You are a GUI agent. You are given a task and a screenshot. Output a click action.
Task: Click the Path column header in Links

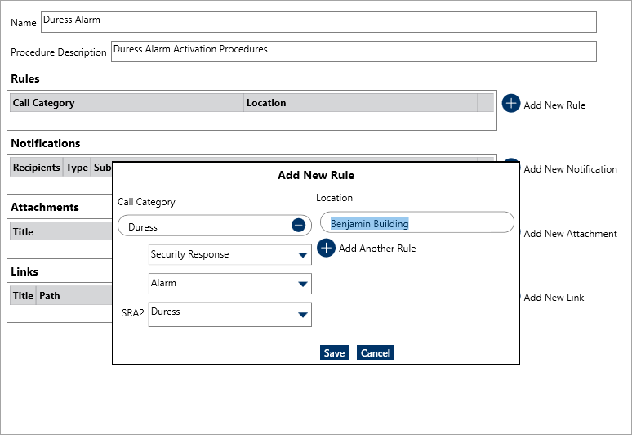(x=50, y=296)
